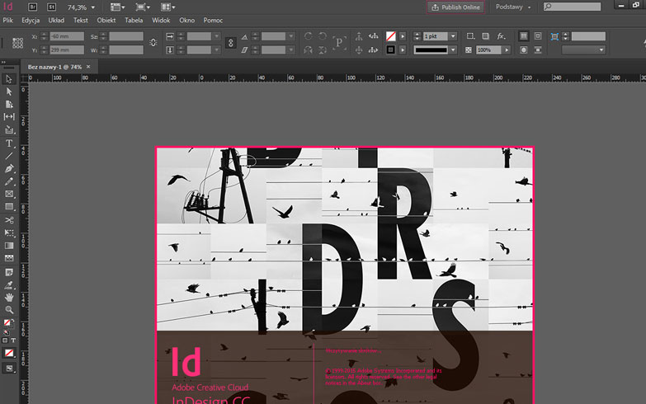The height and width of the screenshot is (404, 646).
Task: Expand the Podstawy workspace switcher
Action: pyautogui.click(x=513, y=7)
